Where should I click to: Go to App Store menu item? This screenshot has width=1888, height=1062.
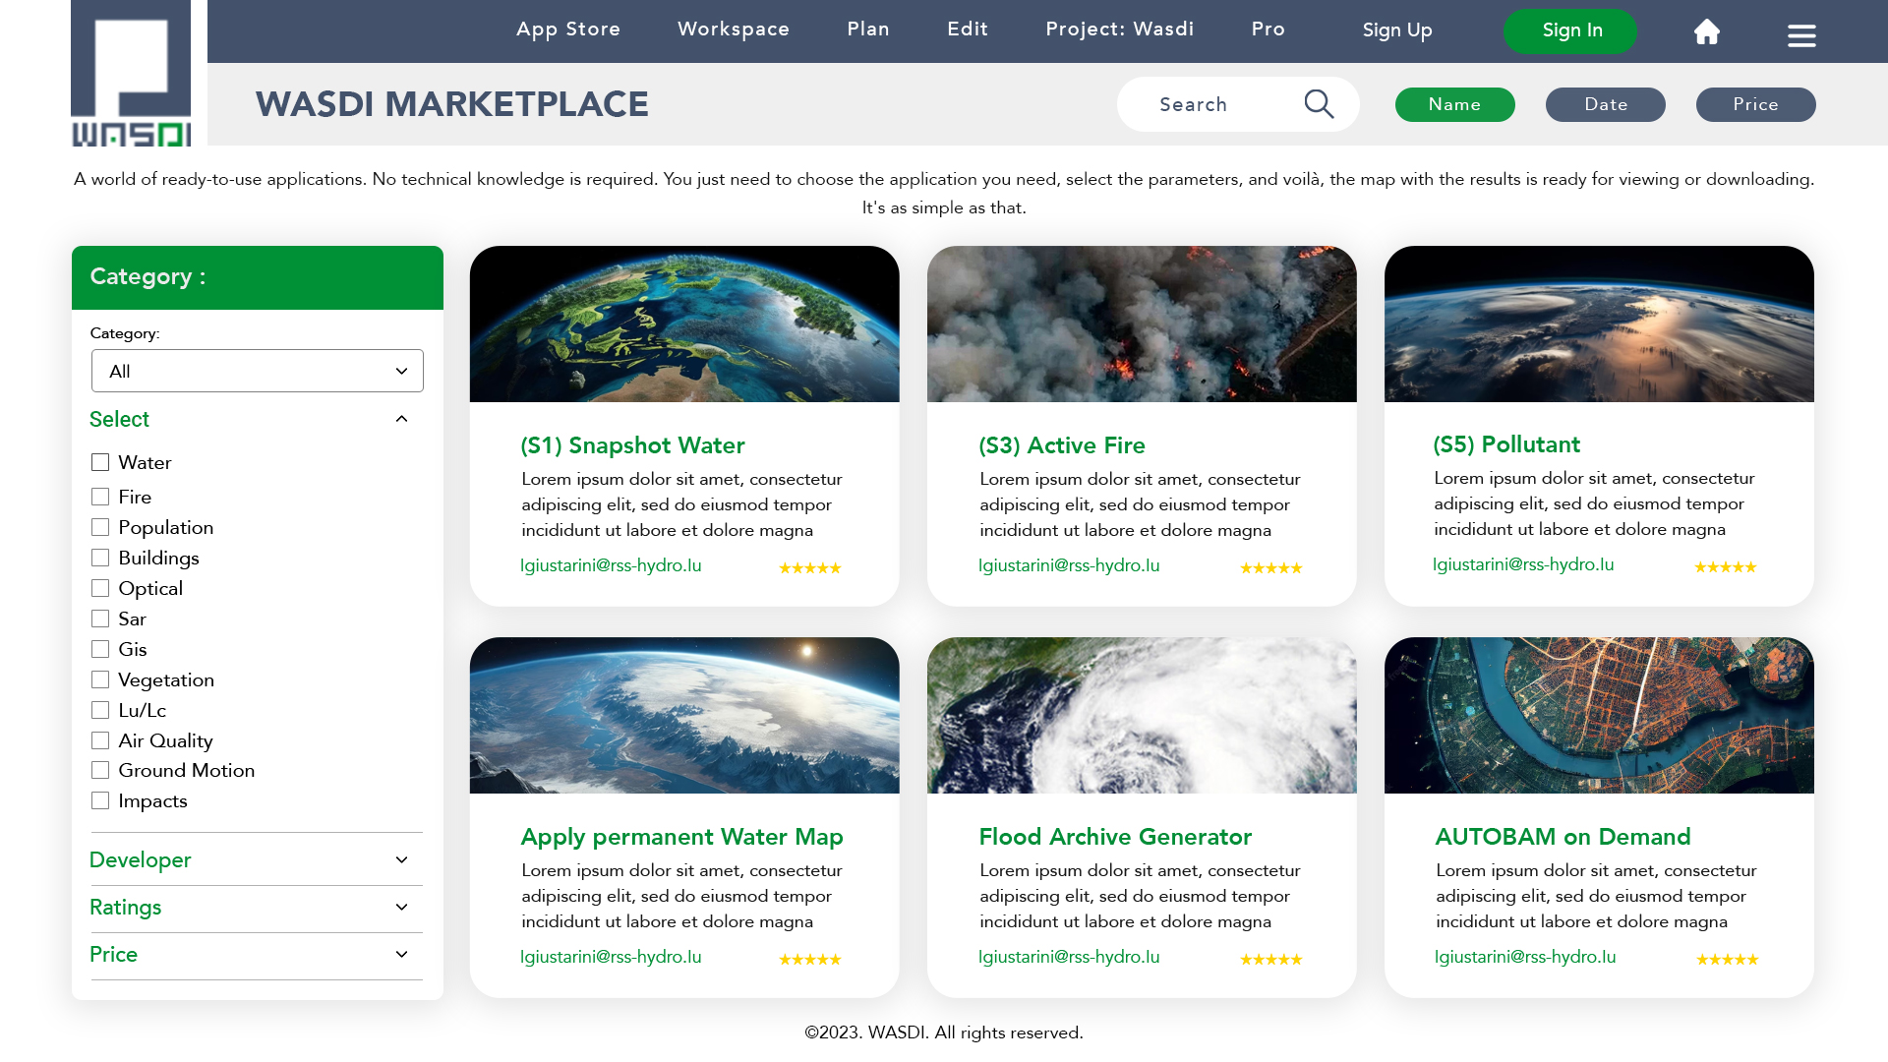[x=568, y=29]
